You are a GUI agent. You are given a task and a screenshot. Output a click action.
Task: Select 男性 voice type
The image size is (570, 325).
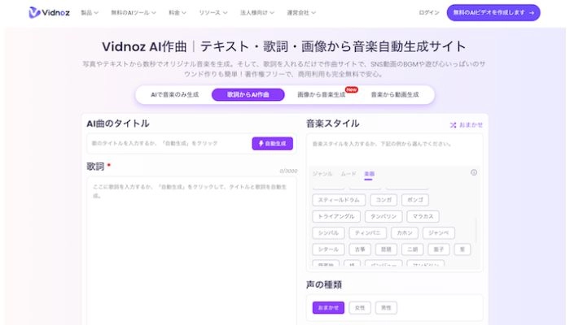(386, 308)
